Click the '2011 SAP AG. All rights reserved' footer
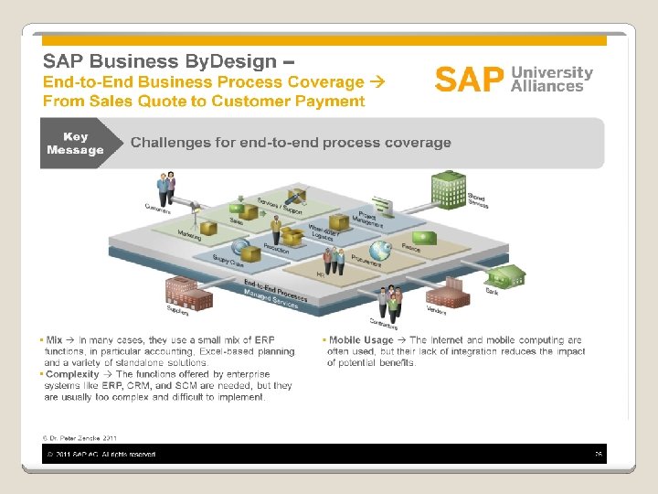 pyautogui.click(x=101, y=454)
